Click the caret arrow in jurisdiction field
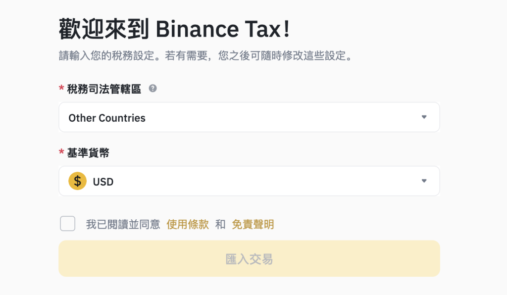507x295 pixels. pos(424,117)
